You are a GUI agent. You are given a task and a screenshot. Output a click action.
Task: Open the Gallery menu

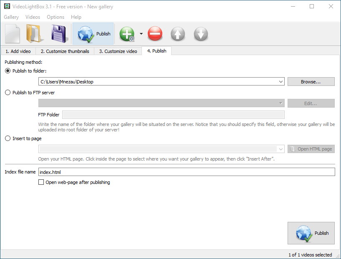(11, 17)
